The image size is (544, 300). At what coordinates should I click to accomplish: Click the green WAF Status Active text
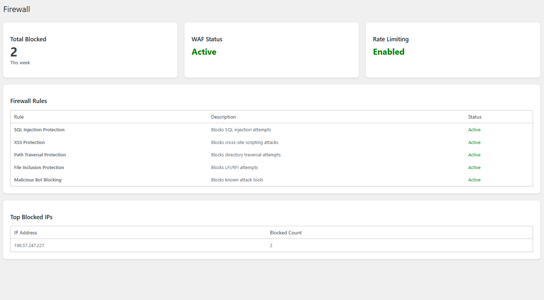(x=204, y=52)
